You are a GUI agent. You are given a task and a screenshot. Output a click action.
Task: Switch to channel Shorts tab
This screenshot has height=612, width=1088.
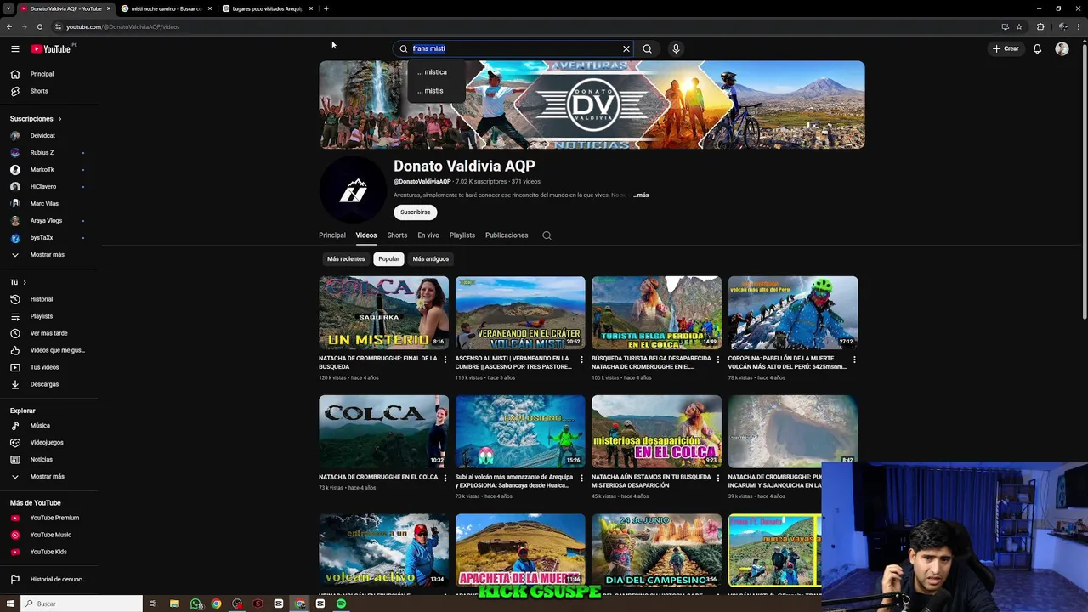(x=397, y=235)
